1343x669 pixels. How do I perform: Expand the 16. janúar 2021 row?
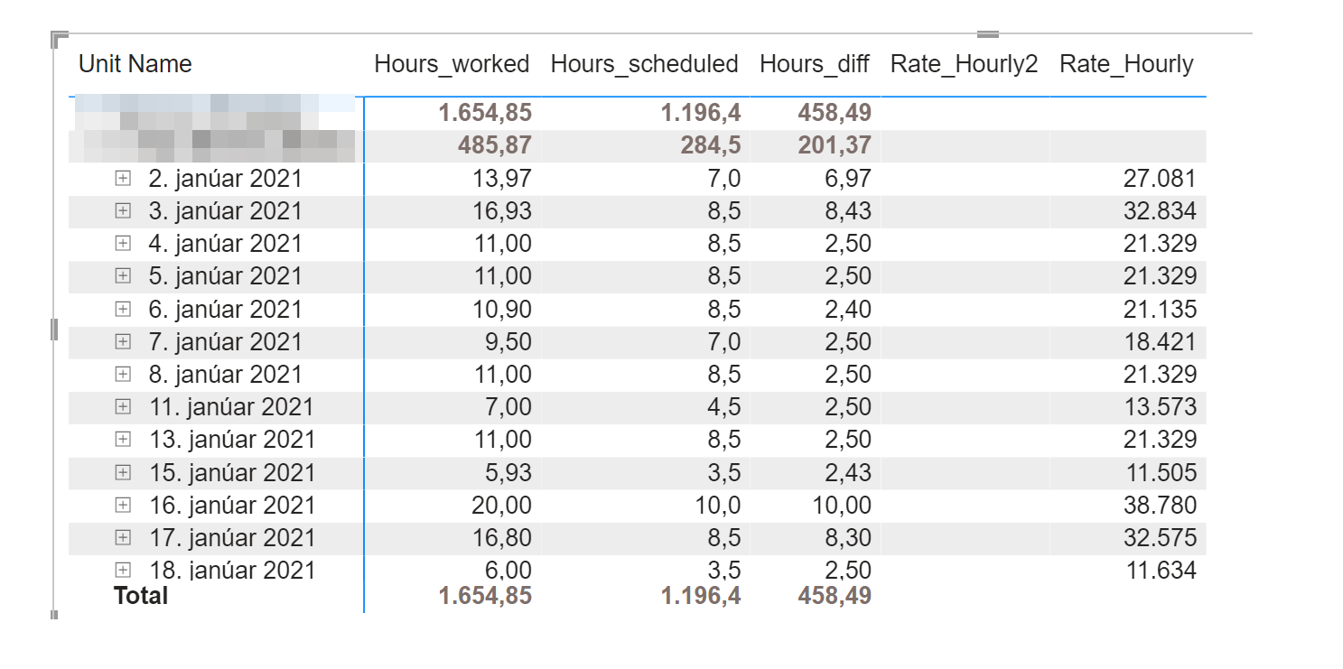pyautogui.click(x=123, y=505)
